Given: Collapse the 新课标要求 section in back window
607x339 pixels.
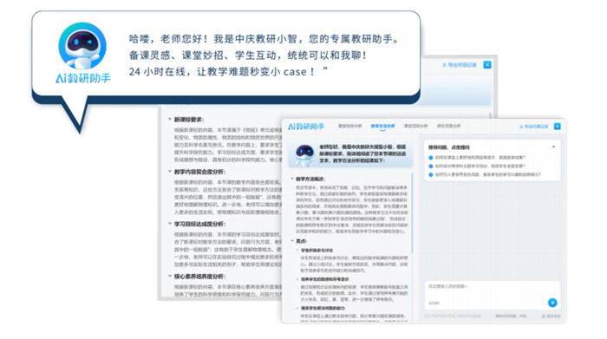Looking at the screenshot, I should [170, 119].
